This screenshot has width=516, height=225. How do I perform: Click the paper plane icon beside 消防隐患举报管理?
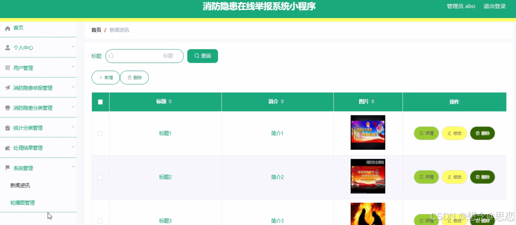7,88
